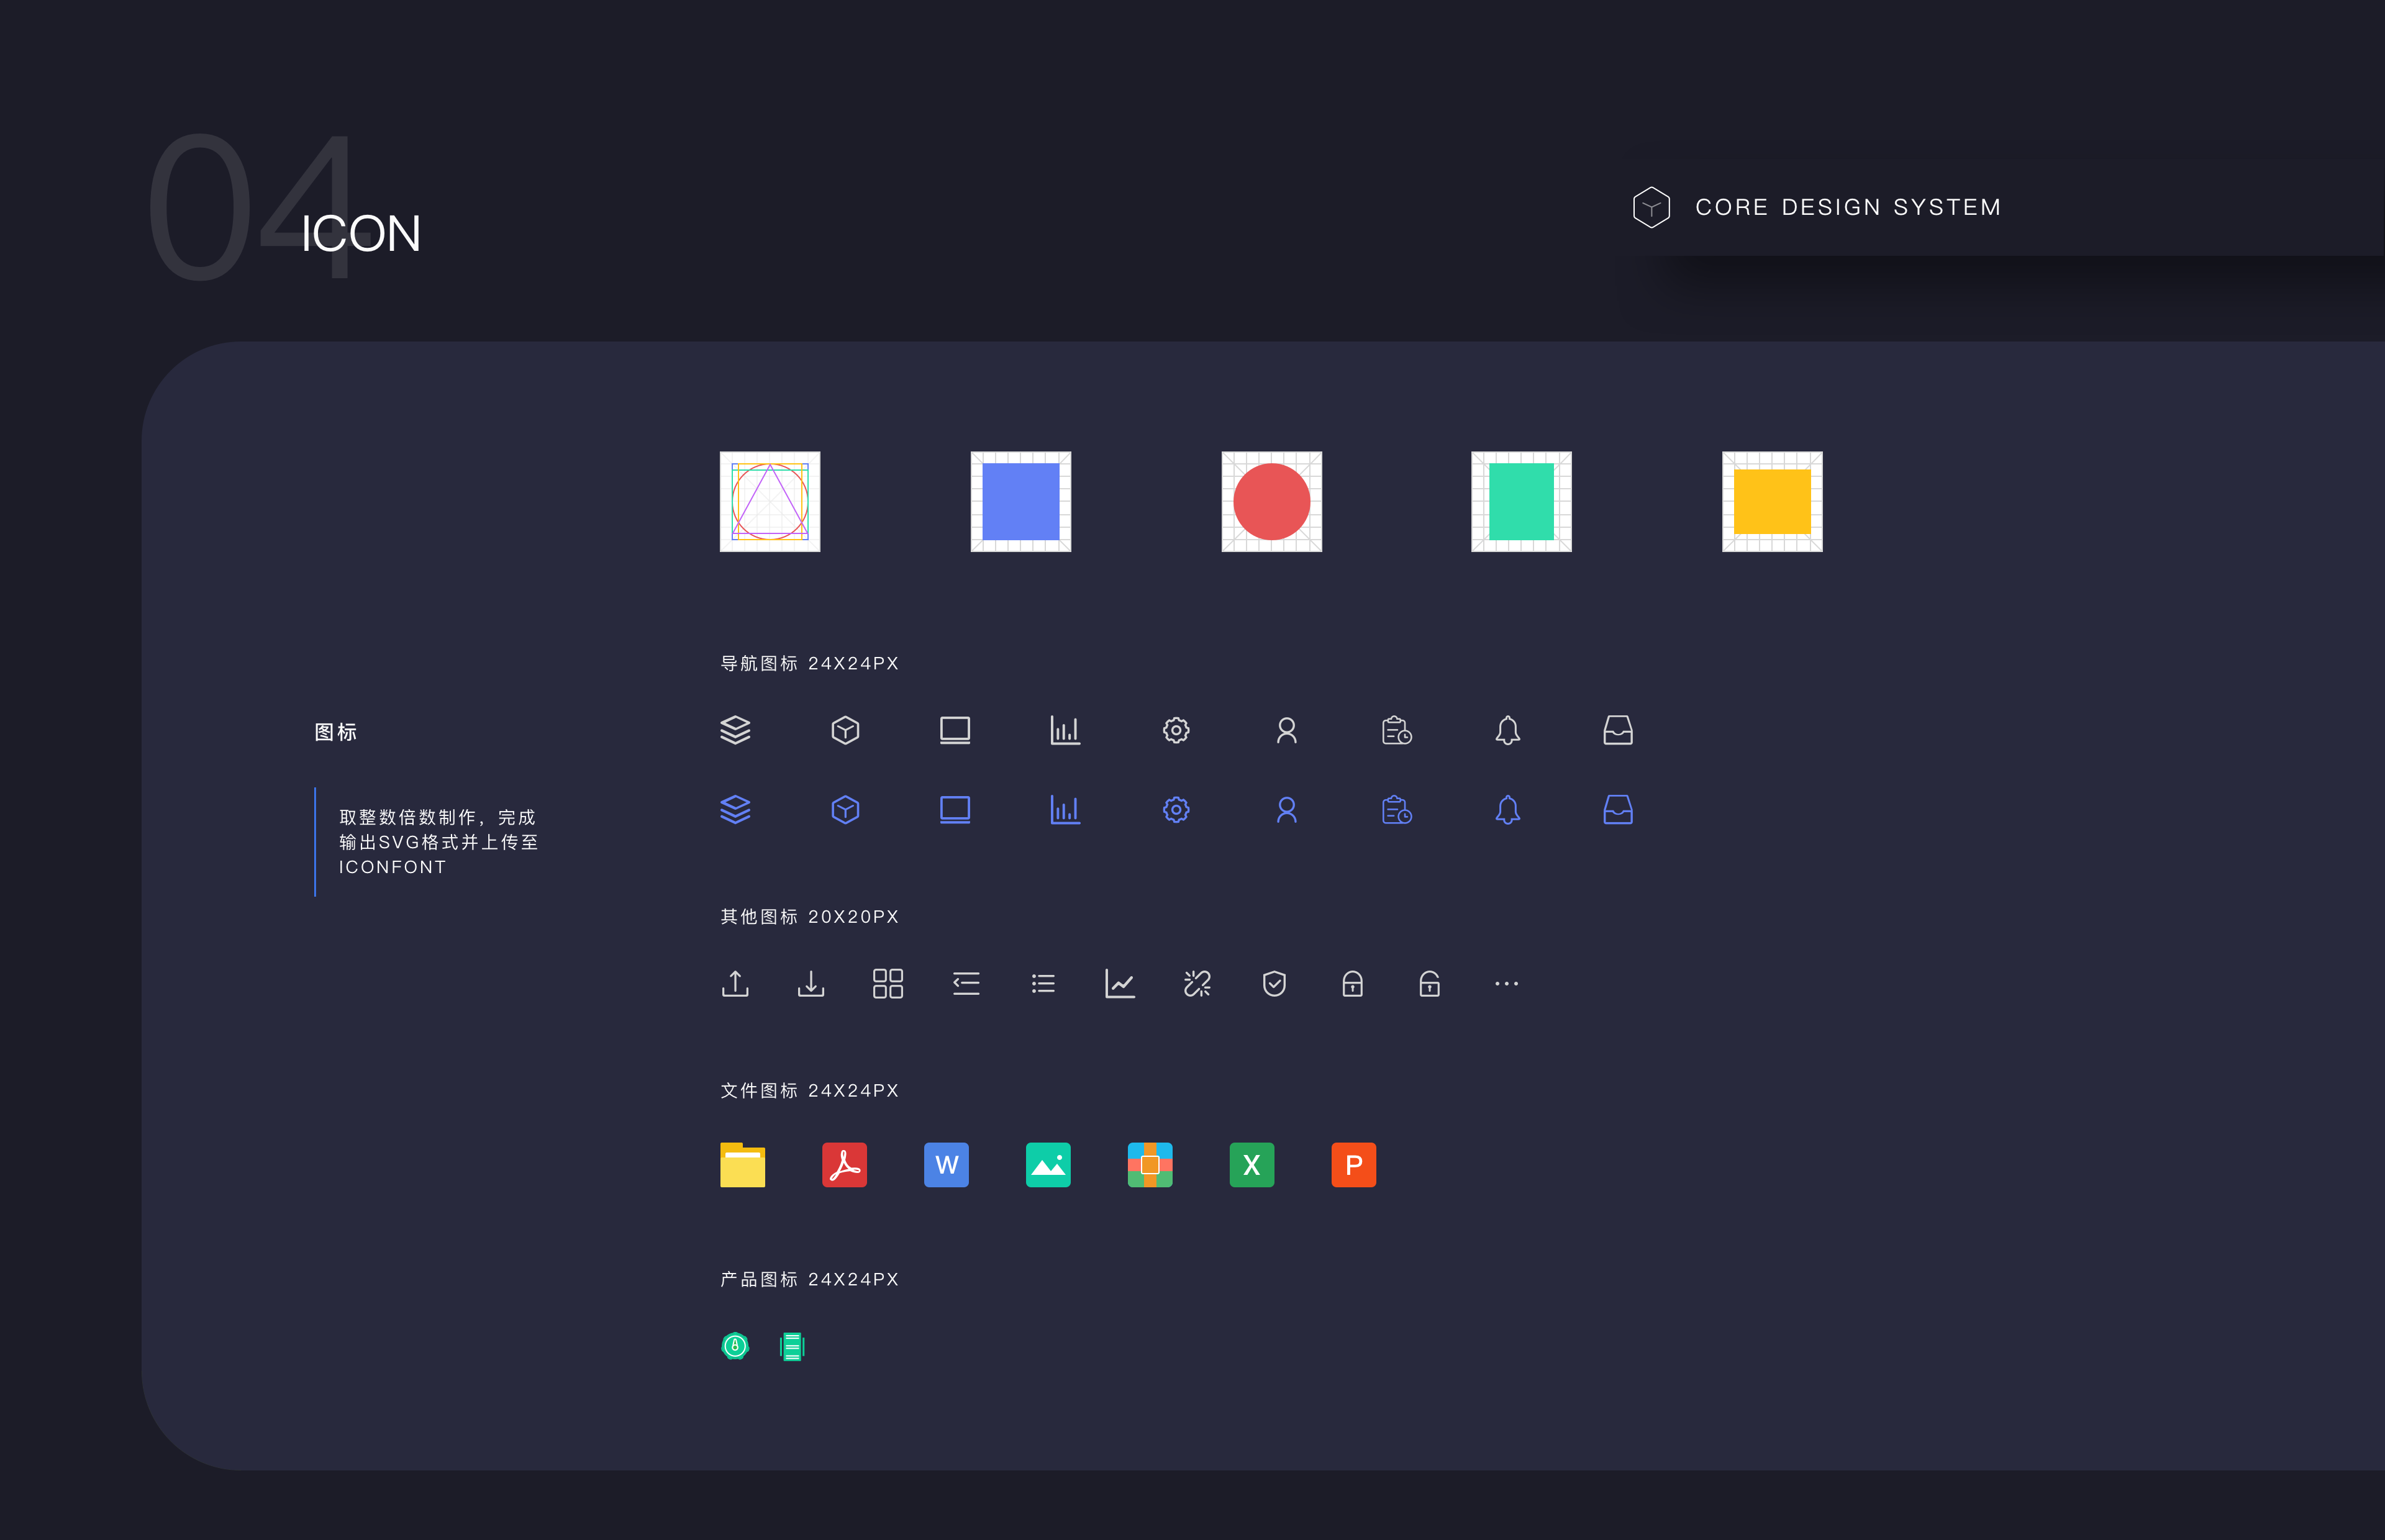This screenshot has height=1540, width=2385.
Task: Click the download arrow icon
Action: [x=811, y=984]
